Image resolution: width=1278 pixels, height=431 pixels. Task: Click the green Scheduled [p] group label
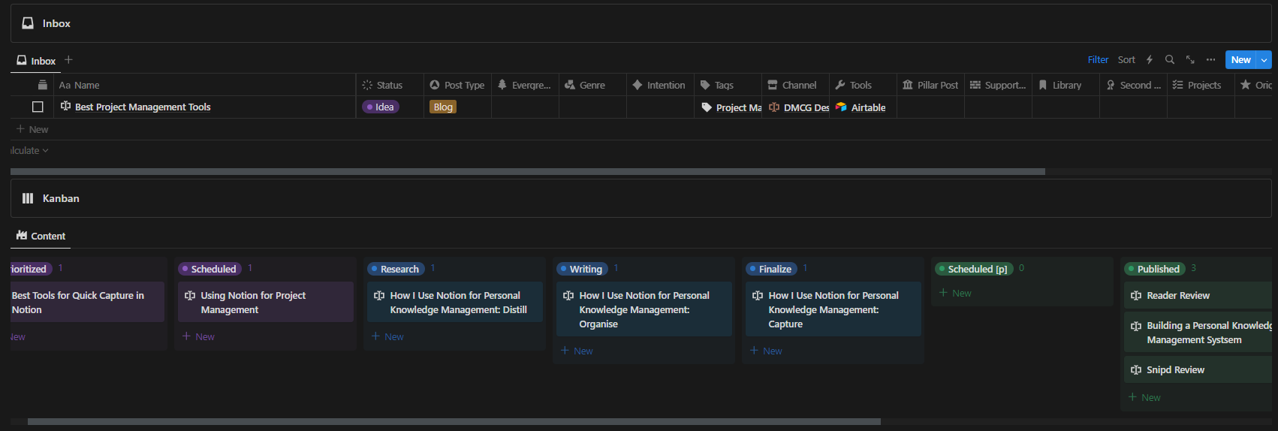pyautogui.click(x=973, y=269)
